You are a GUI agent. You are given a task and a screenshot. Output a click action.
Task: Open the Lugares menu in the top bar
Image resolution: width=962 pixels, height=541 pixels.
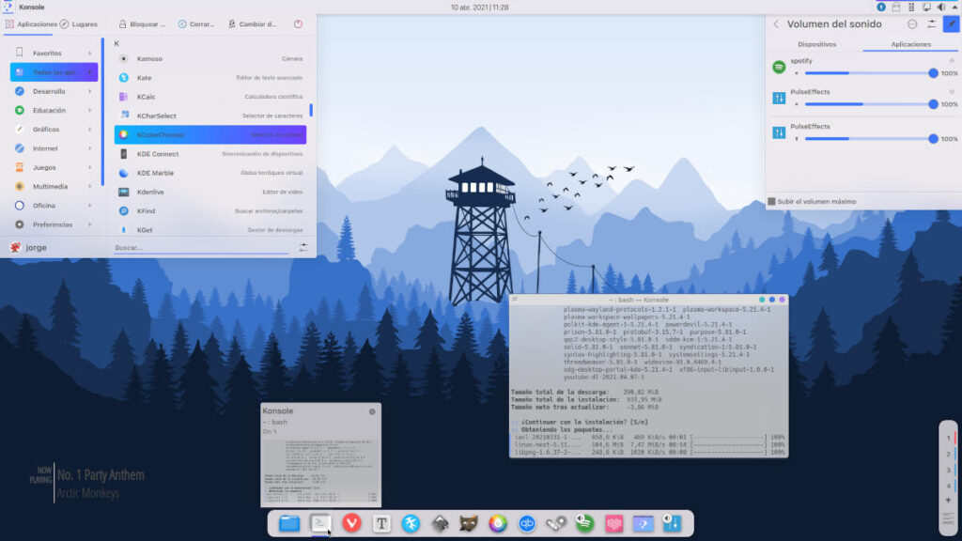tap(85, 24)
